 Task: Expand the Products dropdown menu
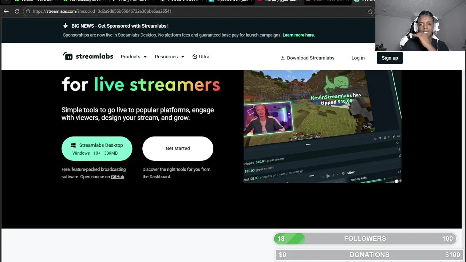coord(134,57)
